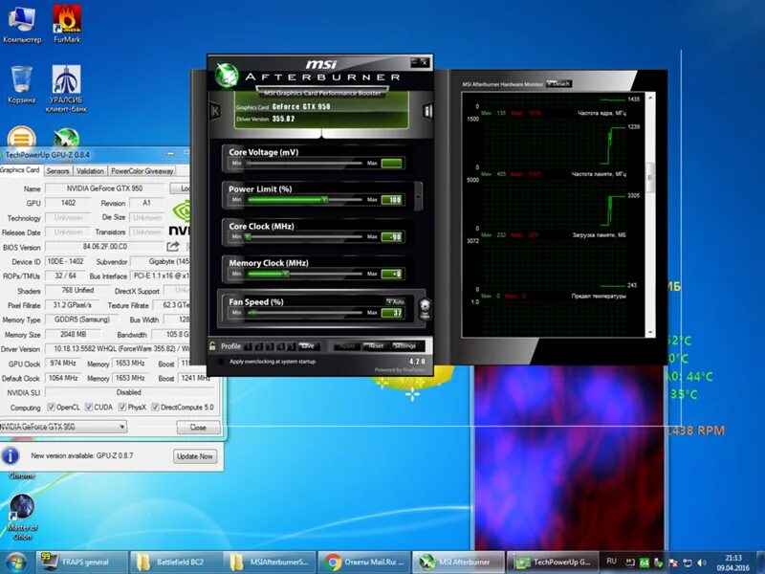Click the hardware monitor scrollbar down arrow
Screen dimensions: 765x574
[x=650, y=332]
